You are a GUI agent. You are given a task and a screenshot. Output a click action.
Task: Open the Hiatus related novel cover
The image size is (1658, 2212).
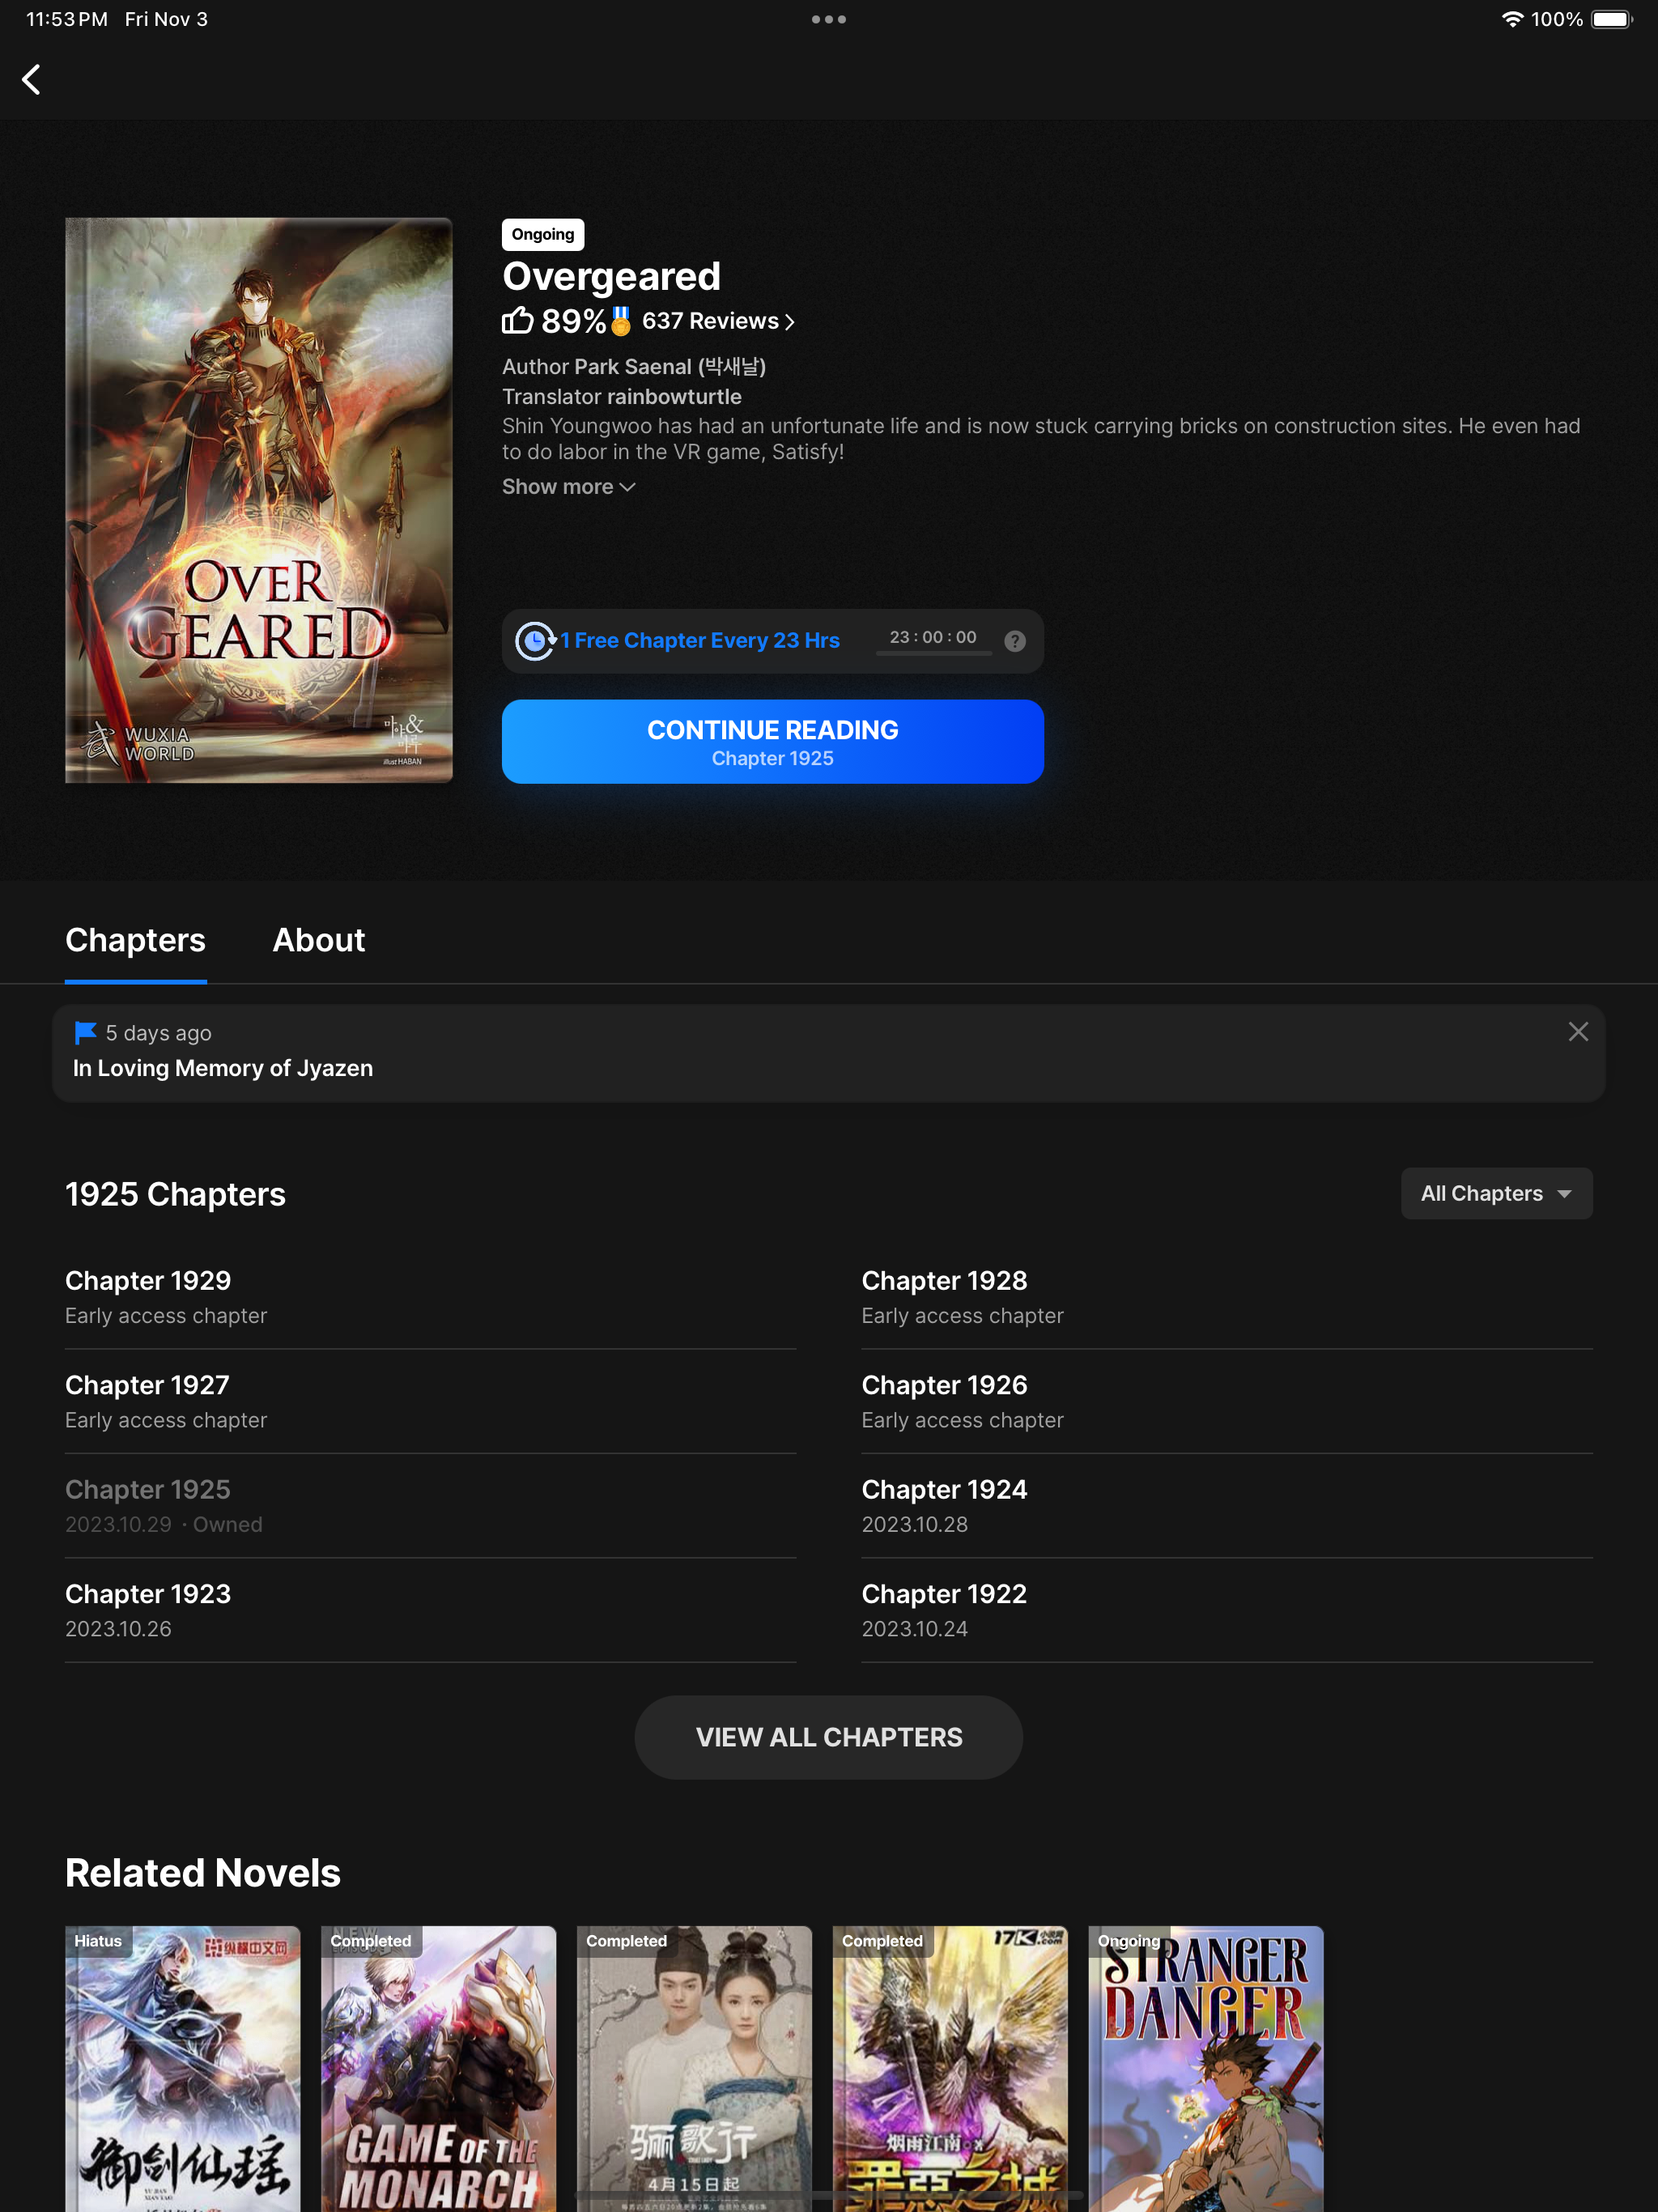[x=182, y=2068]
